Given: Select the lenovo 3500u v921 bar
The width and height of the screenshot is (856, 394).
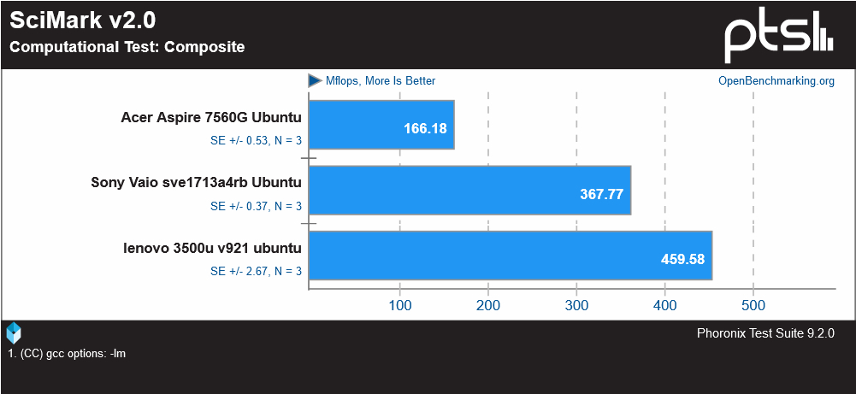Looking at the screenshot, I should click(511, 256).
